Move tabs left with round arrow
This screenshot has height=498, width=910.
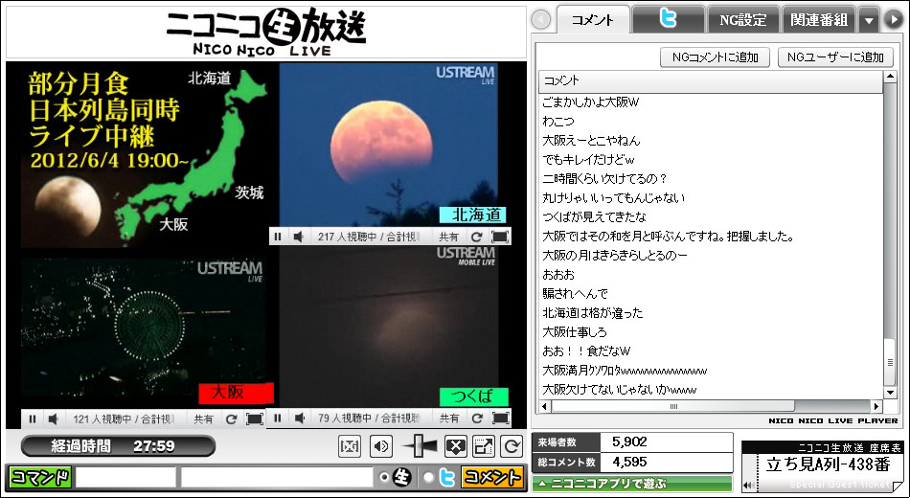(x=541, y=20)
